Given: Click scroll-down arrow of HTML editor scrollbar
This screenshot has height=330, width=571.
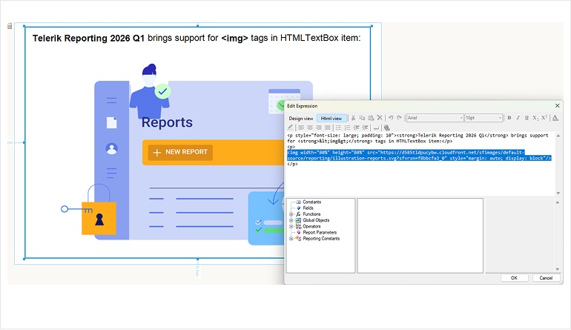Looking at the screenshot, I should tap(558, 193).
